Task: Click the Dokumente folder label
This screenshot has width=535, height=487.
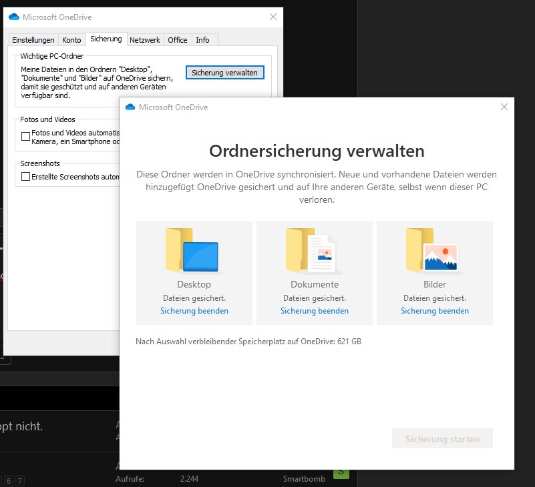Action: (x=315, y=284)
